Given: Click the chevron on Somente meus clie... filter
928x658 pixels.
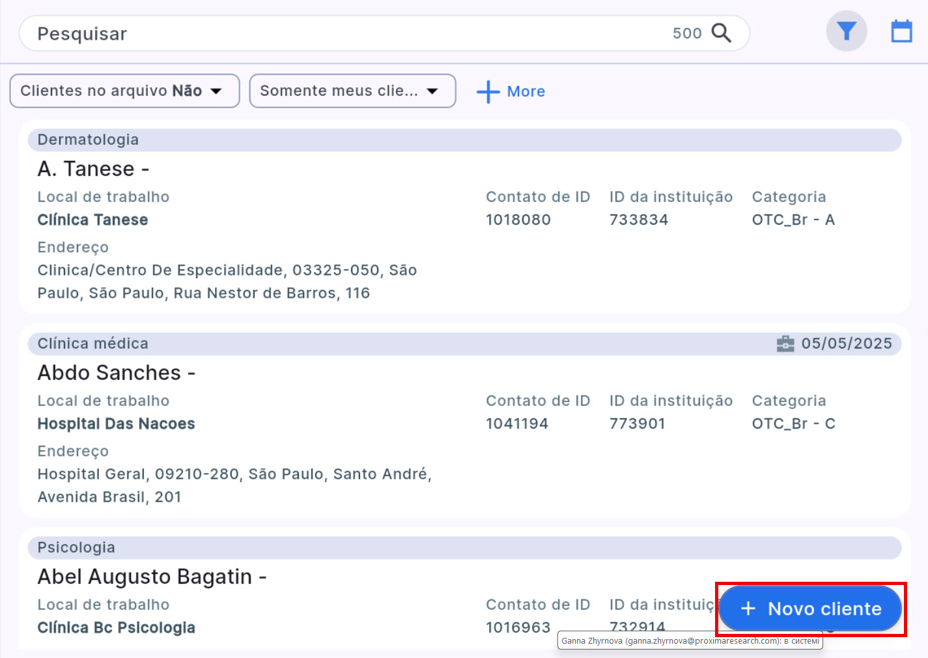Looking at the screenshot, I should [432, 91].
